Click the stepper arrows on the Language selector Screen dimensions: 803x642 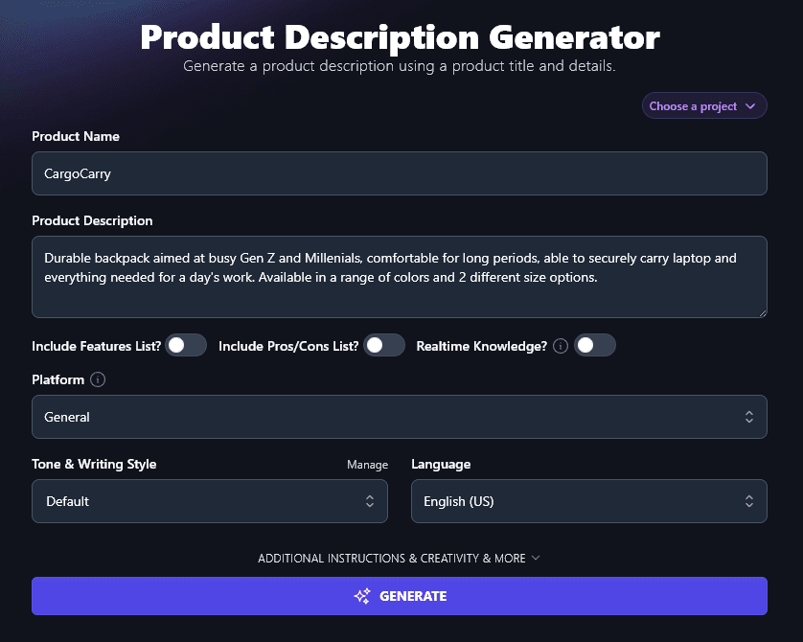750,501
